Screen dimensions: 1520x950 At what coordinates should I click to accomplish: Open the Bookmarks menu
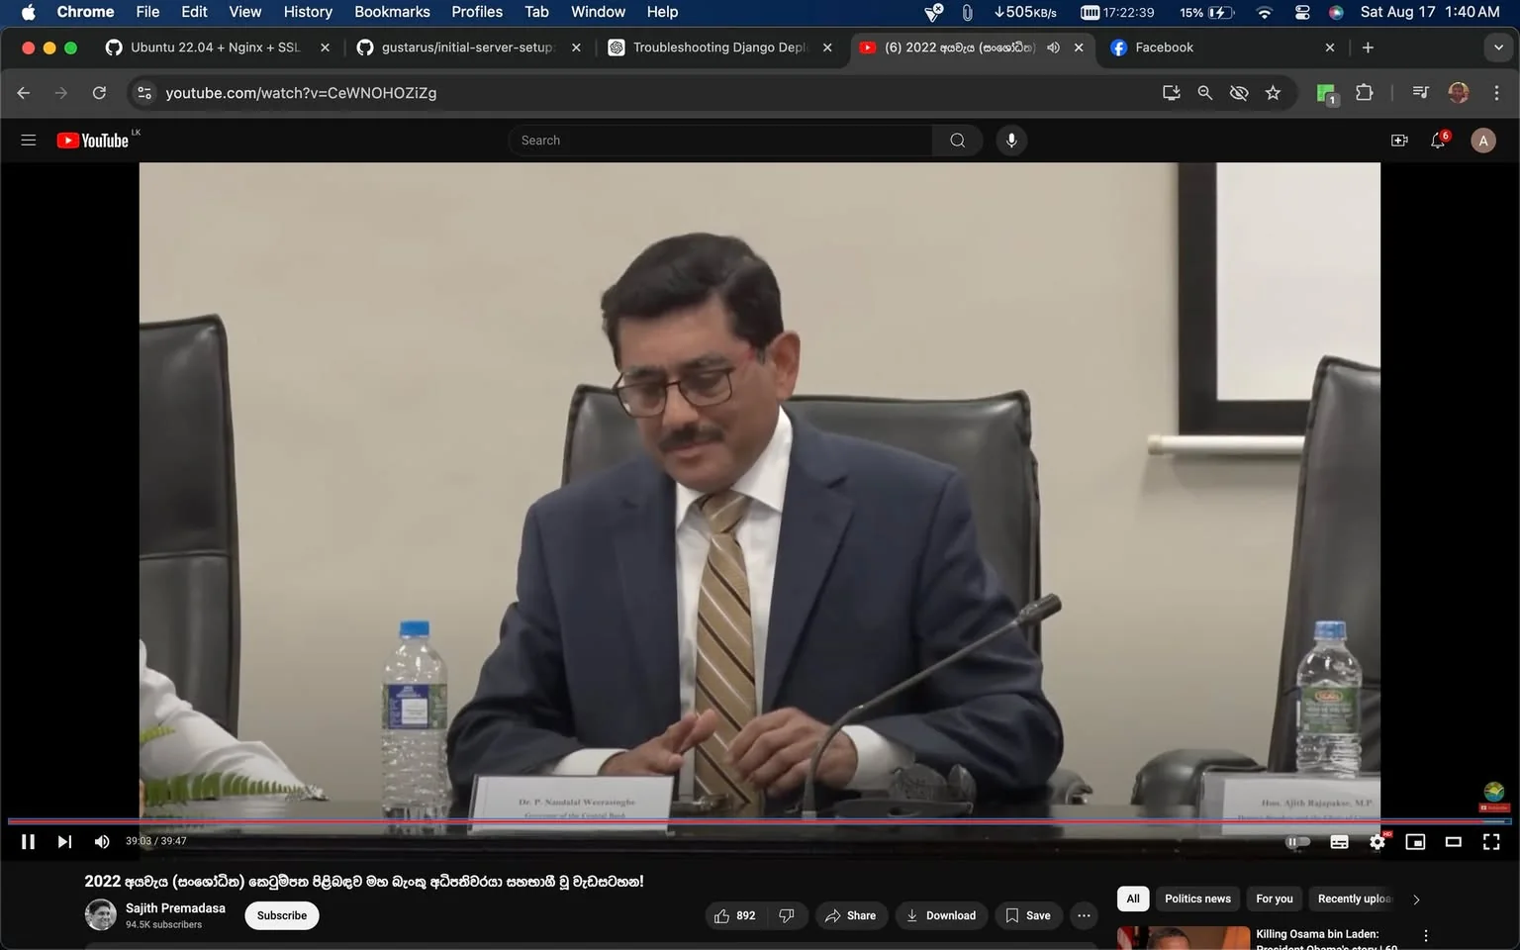point(392,12)
